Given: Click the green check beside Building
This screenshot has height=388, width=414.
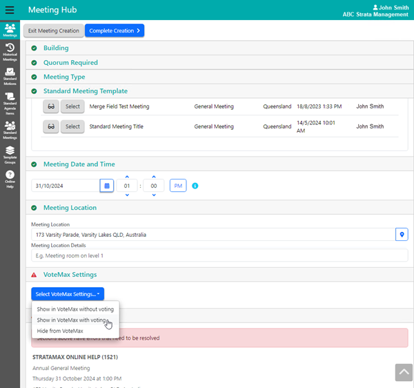Looking at the screenshot, I should coord(34,48).
